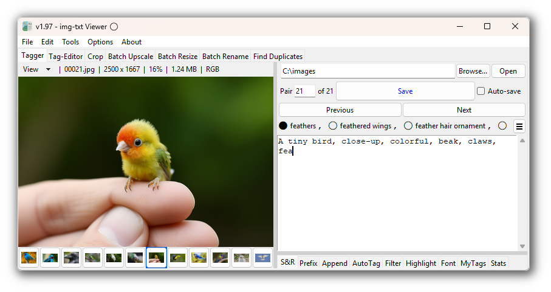Click inside the caption text area
This screenshot has height=292, width=551.
tap(397, 193)
